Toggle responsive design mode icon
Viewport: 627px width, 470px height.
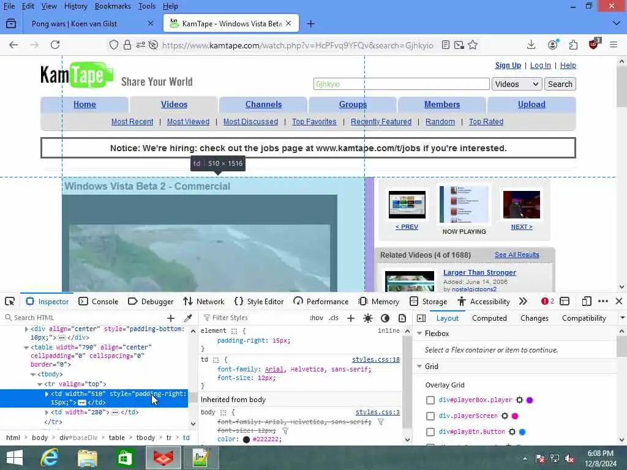[x=587, y=301]
